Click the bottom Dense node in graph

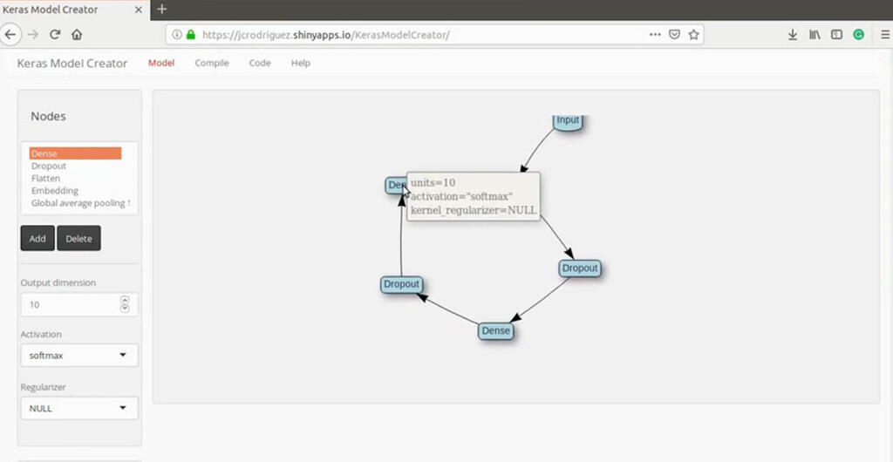point(496,330)
